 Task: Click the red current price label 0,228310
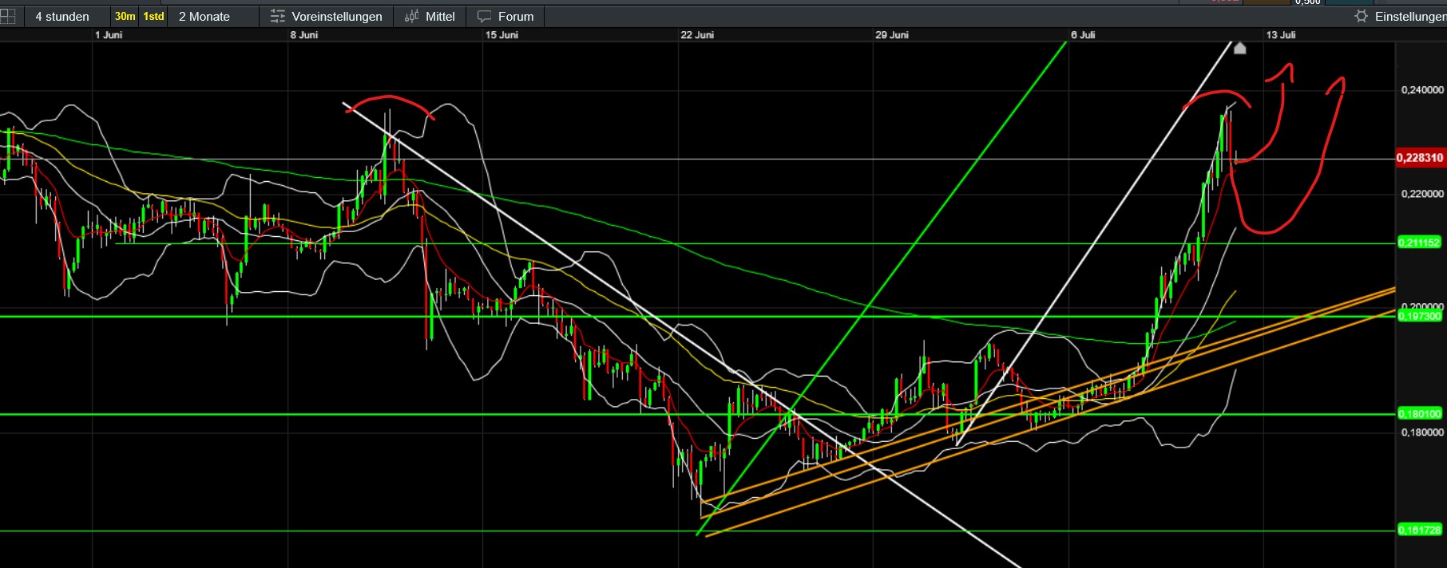[1420, 158]
